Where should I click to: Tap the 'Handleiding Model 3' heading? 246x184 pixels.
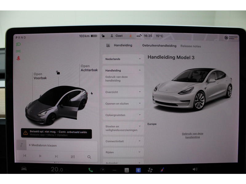(x=171, y=57)
